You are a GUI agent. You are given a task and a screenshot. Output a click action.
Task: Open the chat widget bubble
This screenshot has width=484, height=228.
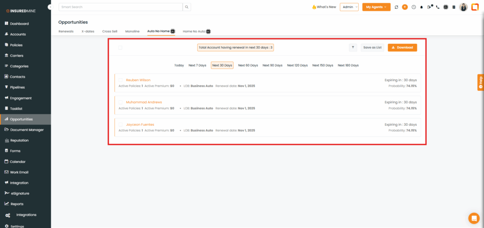point(473,218)
